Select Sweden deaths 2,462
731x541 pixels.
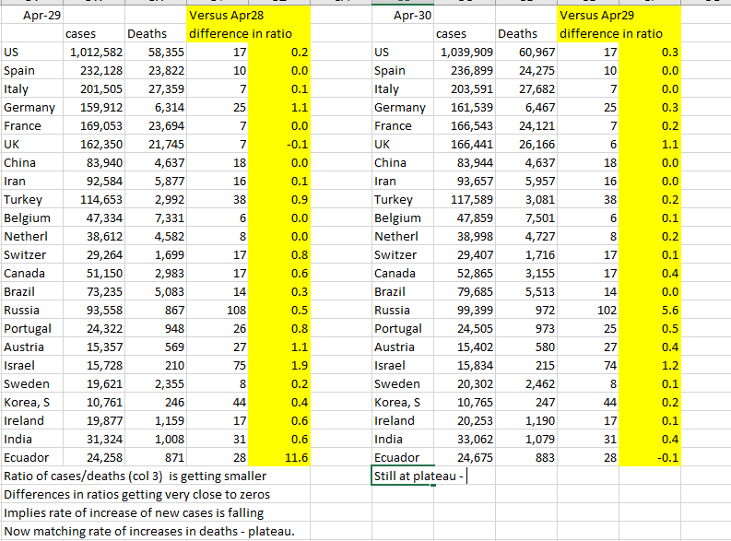point(526,383)
